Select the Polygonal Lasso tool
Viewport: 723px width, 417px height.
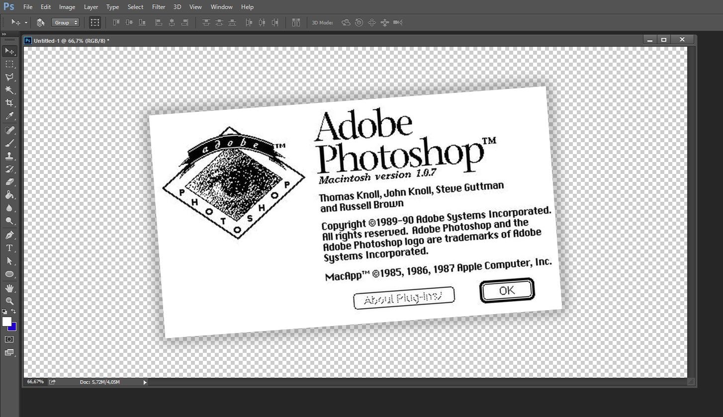9,77
